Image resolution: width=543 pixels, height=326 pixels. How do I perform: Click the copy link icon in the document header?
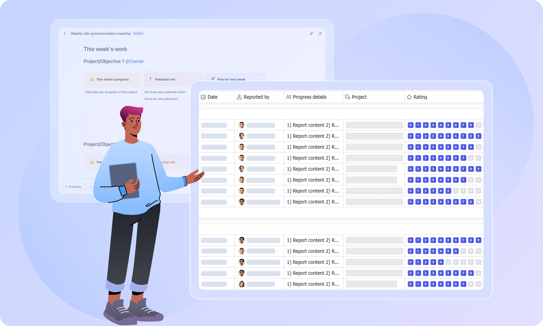(x=311, y=33)
